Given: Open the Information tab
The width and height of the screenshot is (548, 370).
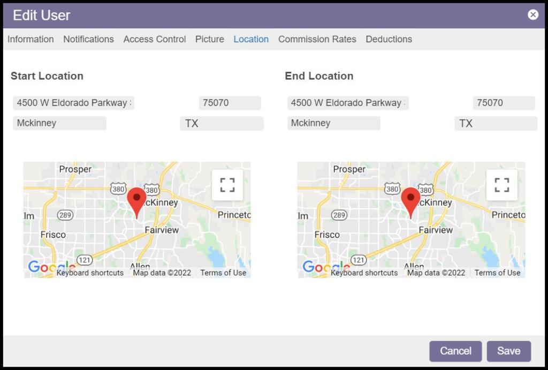Looking at the screenshot, I should tap(31, 39).
